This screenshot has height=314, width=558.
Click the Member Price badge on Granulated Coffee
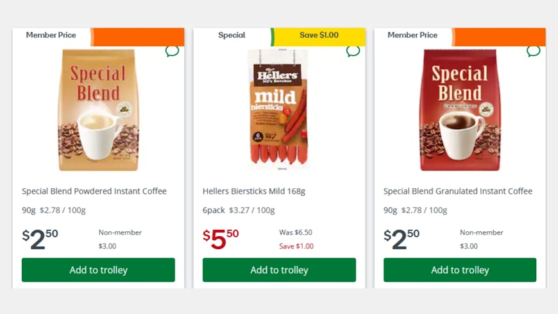click(x=412, y=35)
